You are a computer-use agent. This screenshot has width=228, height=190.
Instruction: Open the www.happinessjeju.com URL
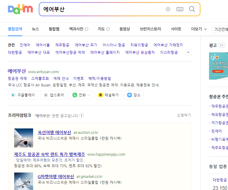tap(106, 154)
